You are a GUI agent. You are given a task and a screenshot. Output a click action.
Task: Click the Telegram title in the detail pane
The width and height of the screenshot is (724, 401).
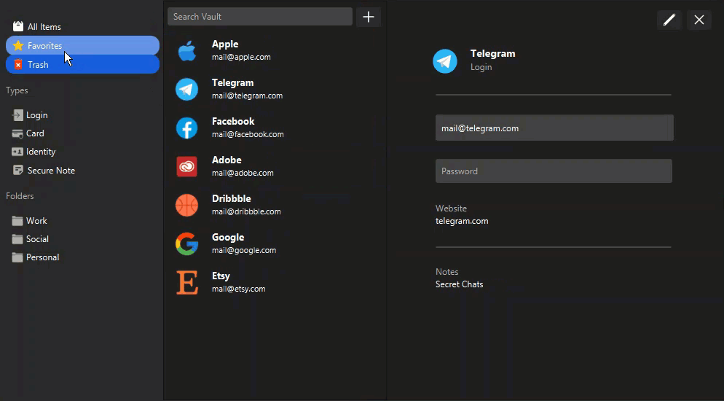click(492, 54)
